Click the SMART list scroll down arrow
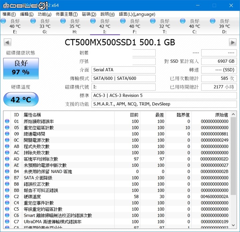The width and height of the screenshot is (240, 232). pos(233,225)
